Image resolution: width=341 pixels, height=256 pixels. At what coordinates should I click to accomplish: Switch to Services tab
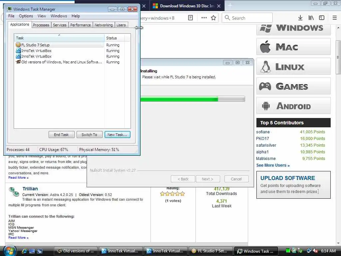pyautogui.click(x=60, y=25)
